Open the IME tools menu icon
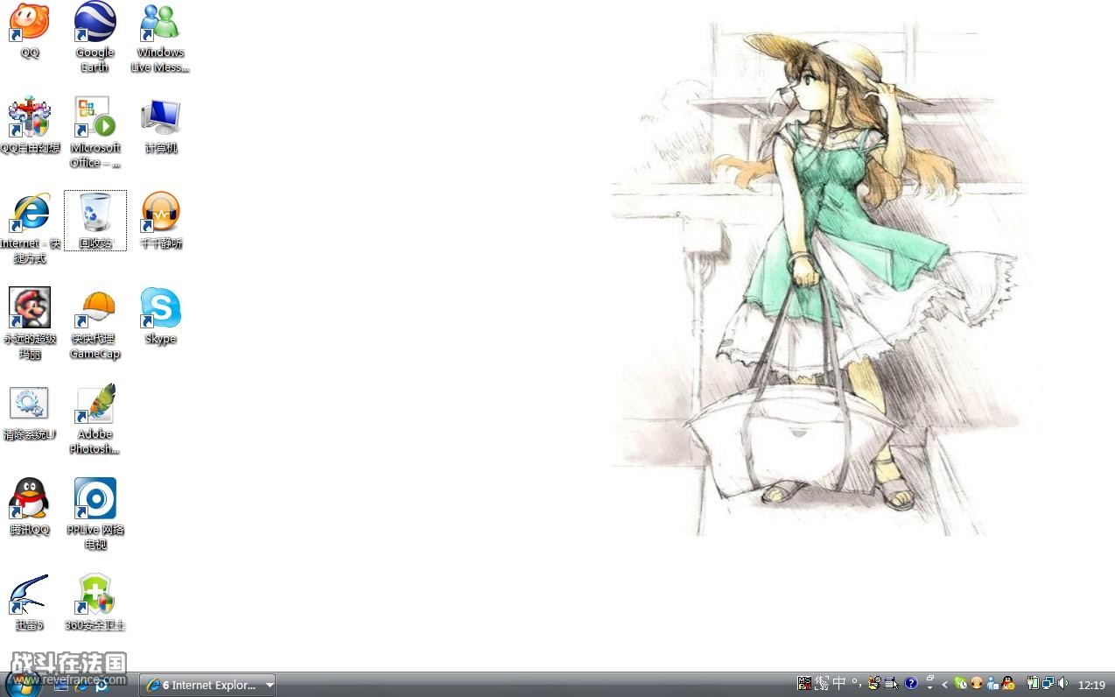The image size is (1115, 697). point(873,683)
